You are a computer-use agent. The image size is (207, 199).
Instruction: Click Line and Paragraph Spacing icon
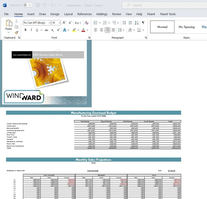[x=120, y=30]
